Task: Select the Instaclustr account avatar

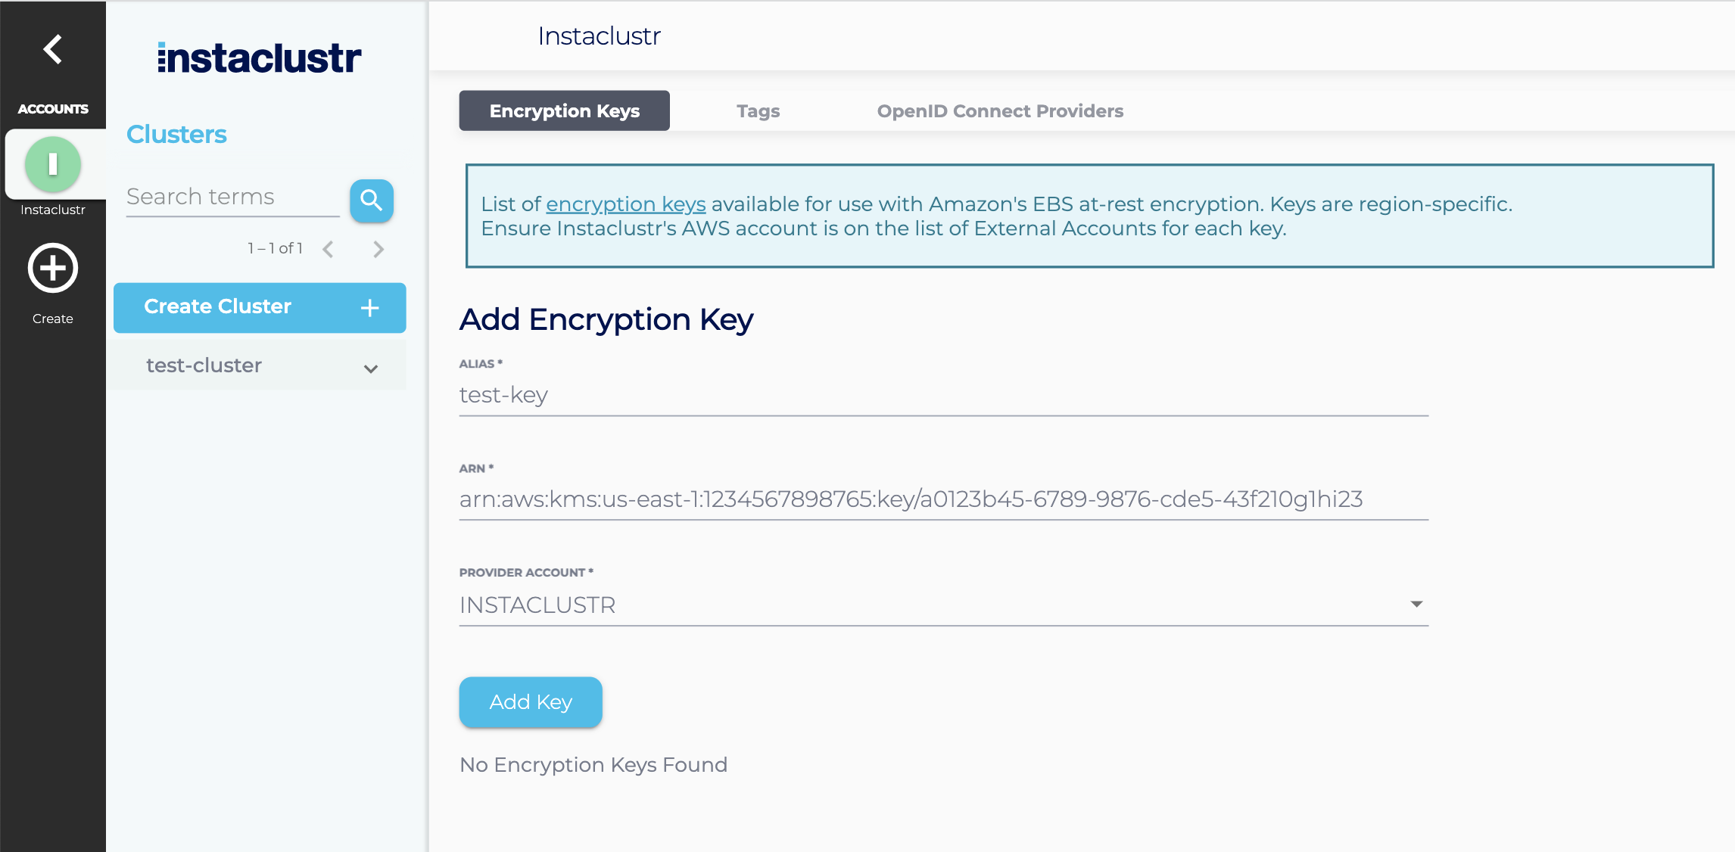Action: coord(53,163)
